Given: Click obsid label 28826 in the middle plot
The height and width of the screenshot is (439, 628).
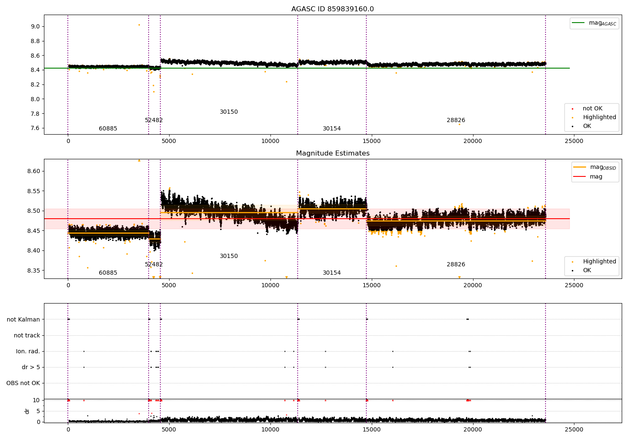Looking at the screenshot, I should [x=456, y=265].
